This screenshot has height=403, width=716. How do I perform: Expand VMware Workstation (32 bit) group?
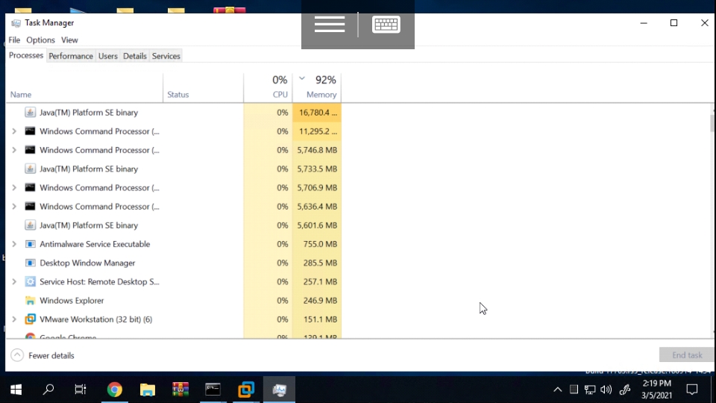pyautogui.click(x=14, y=319)
